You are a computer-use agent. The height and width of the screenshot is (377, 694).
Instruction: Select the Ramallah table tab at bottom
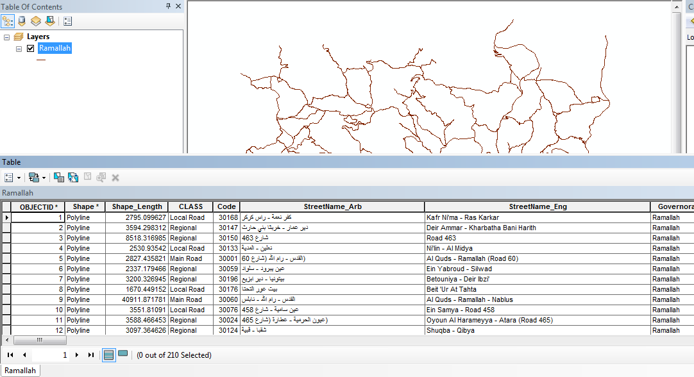(x=20, y=371)
